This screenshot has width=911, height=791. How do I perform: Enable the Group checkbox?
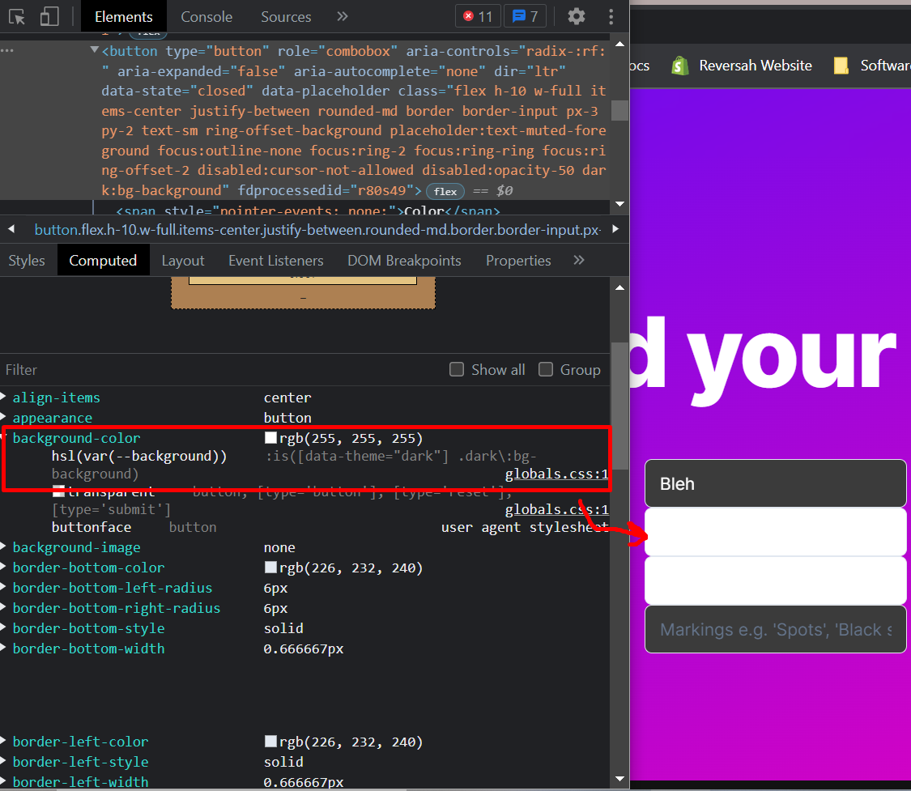click(x=546, y=369)
